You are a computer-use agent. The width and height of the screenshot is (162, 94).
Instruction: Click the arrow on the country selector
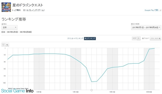click(16, 27)
